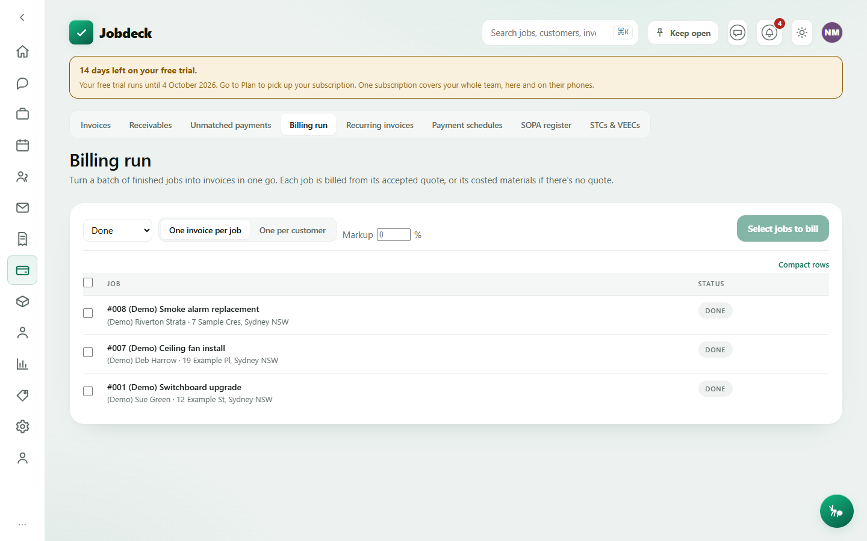The image size is (867, 541).
Task: Open the Done status dropdown
Action: [117, 230]
